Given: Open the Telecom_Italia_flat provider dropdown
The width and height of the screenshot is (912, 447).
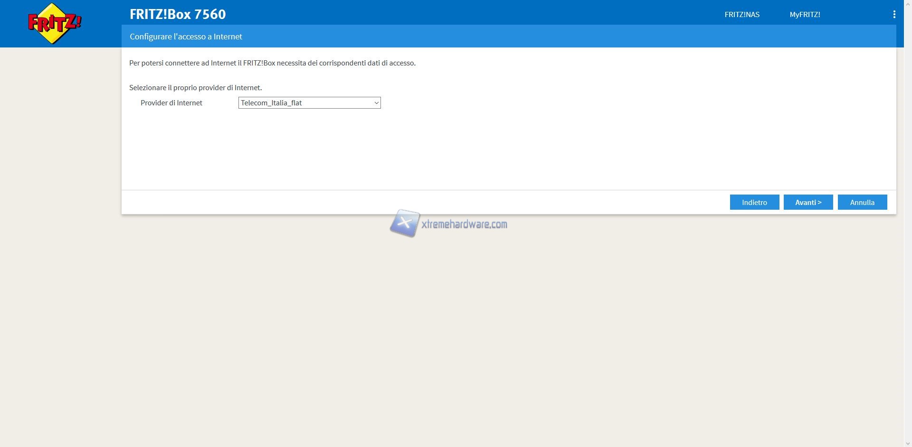Looking at the screenshot, I should [x=309, y=103].
